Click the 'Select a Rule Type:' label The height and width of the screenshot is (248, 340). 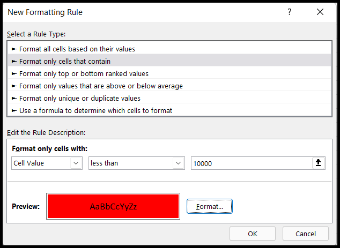click(x=36, y=34)
